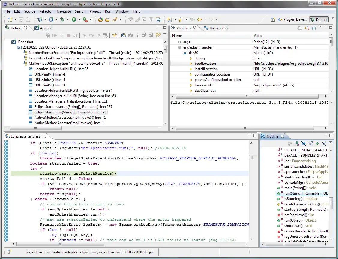
Task: Open the Variables view menu triangle
Action: coord(320,27)
